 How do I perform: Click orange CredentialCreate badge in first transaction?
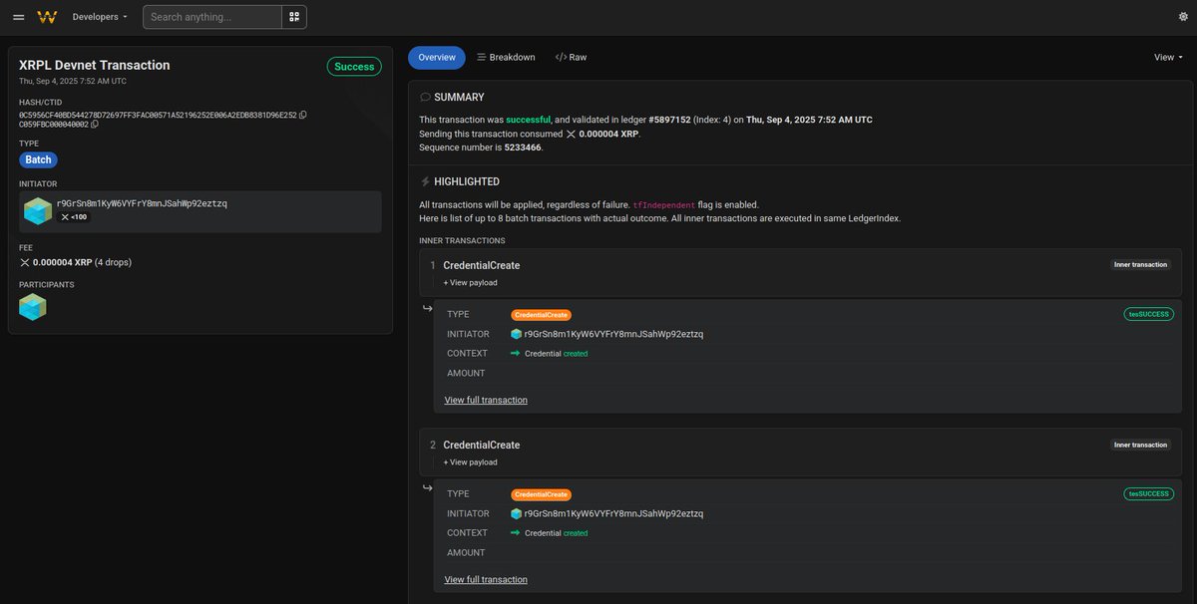point(542,315)
